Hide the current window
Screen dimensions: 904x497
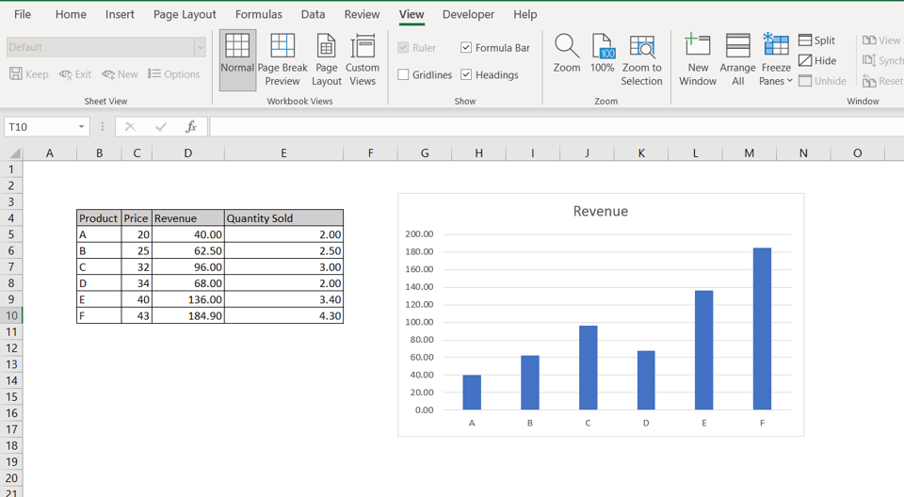click(x=817, y=60)
